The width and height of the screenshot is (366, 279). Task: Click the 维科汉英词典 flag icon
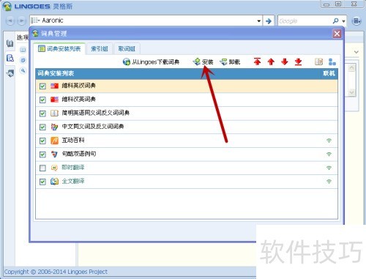pyautogui.click(x=54, y=100)
